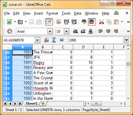The height and width of the screenshot is (115, 133).
Task: Click the Save floppy disk icon
Action: 31,22
